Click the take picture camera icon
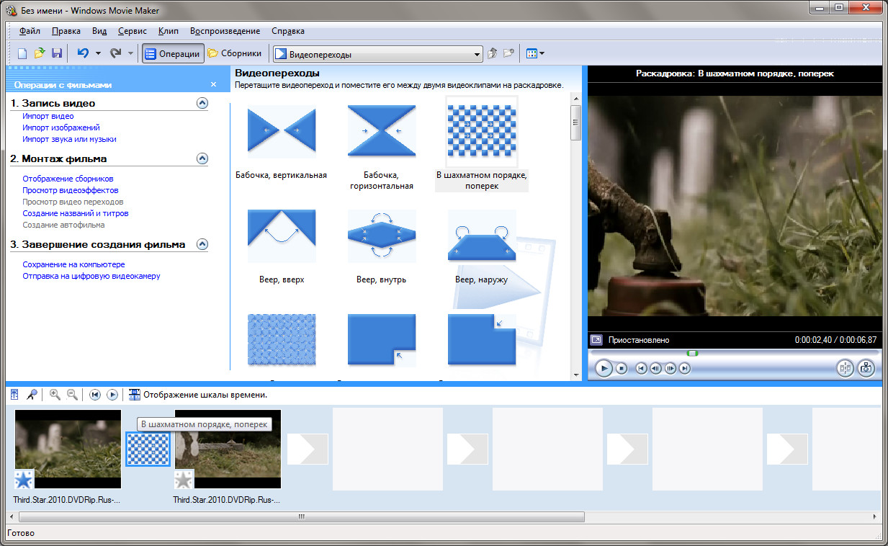The height and width of the screenshot is (546, 888). pos(866,368)
